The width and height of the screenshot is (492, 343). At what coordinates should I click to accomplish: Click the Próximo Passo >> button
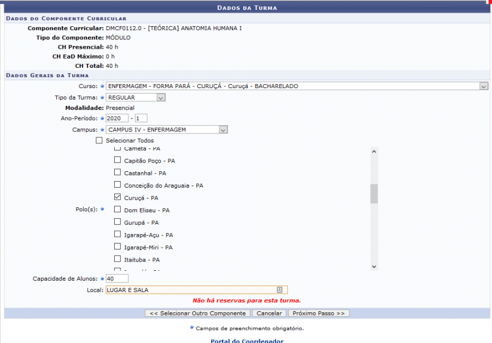tap(319, 313)
